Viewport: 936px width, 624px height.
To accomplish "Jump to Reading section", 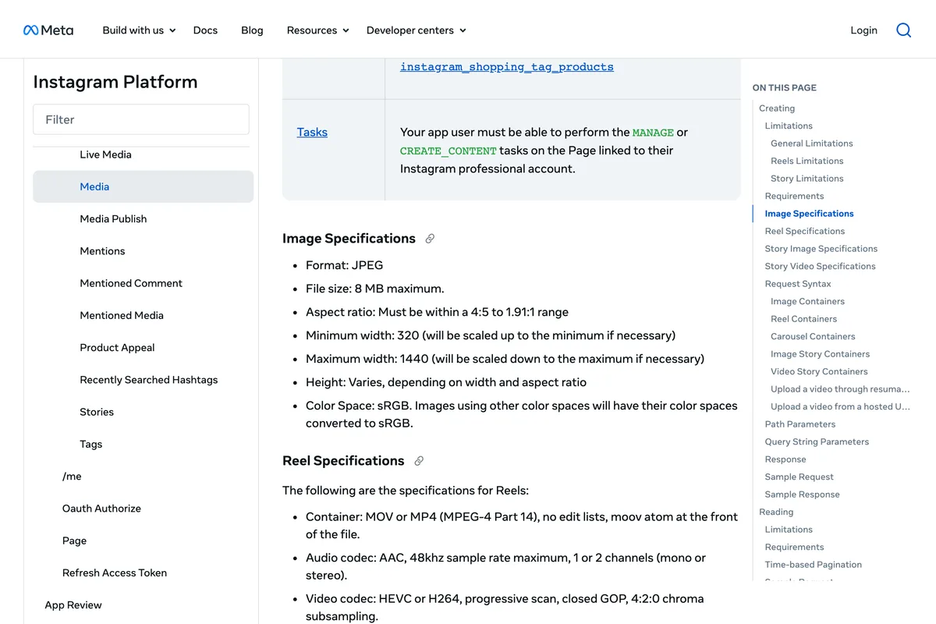I will pyautogui.click(x=776, y=512).
